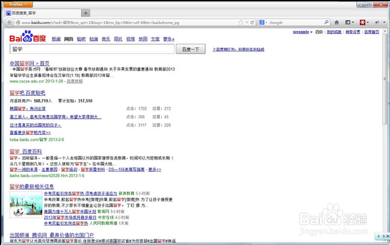Switch to 文库 search category
The height and width of the screenshot is (245, 390).
(x=155, y=39)
